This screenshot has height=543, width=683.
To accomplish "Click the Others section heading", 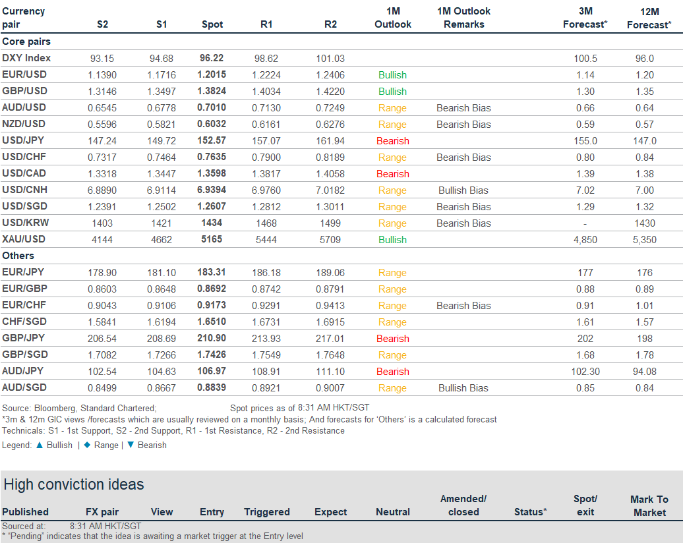I will pos(18,256).
